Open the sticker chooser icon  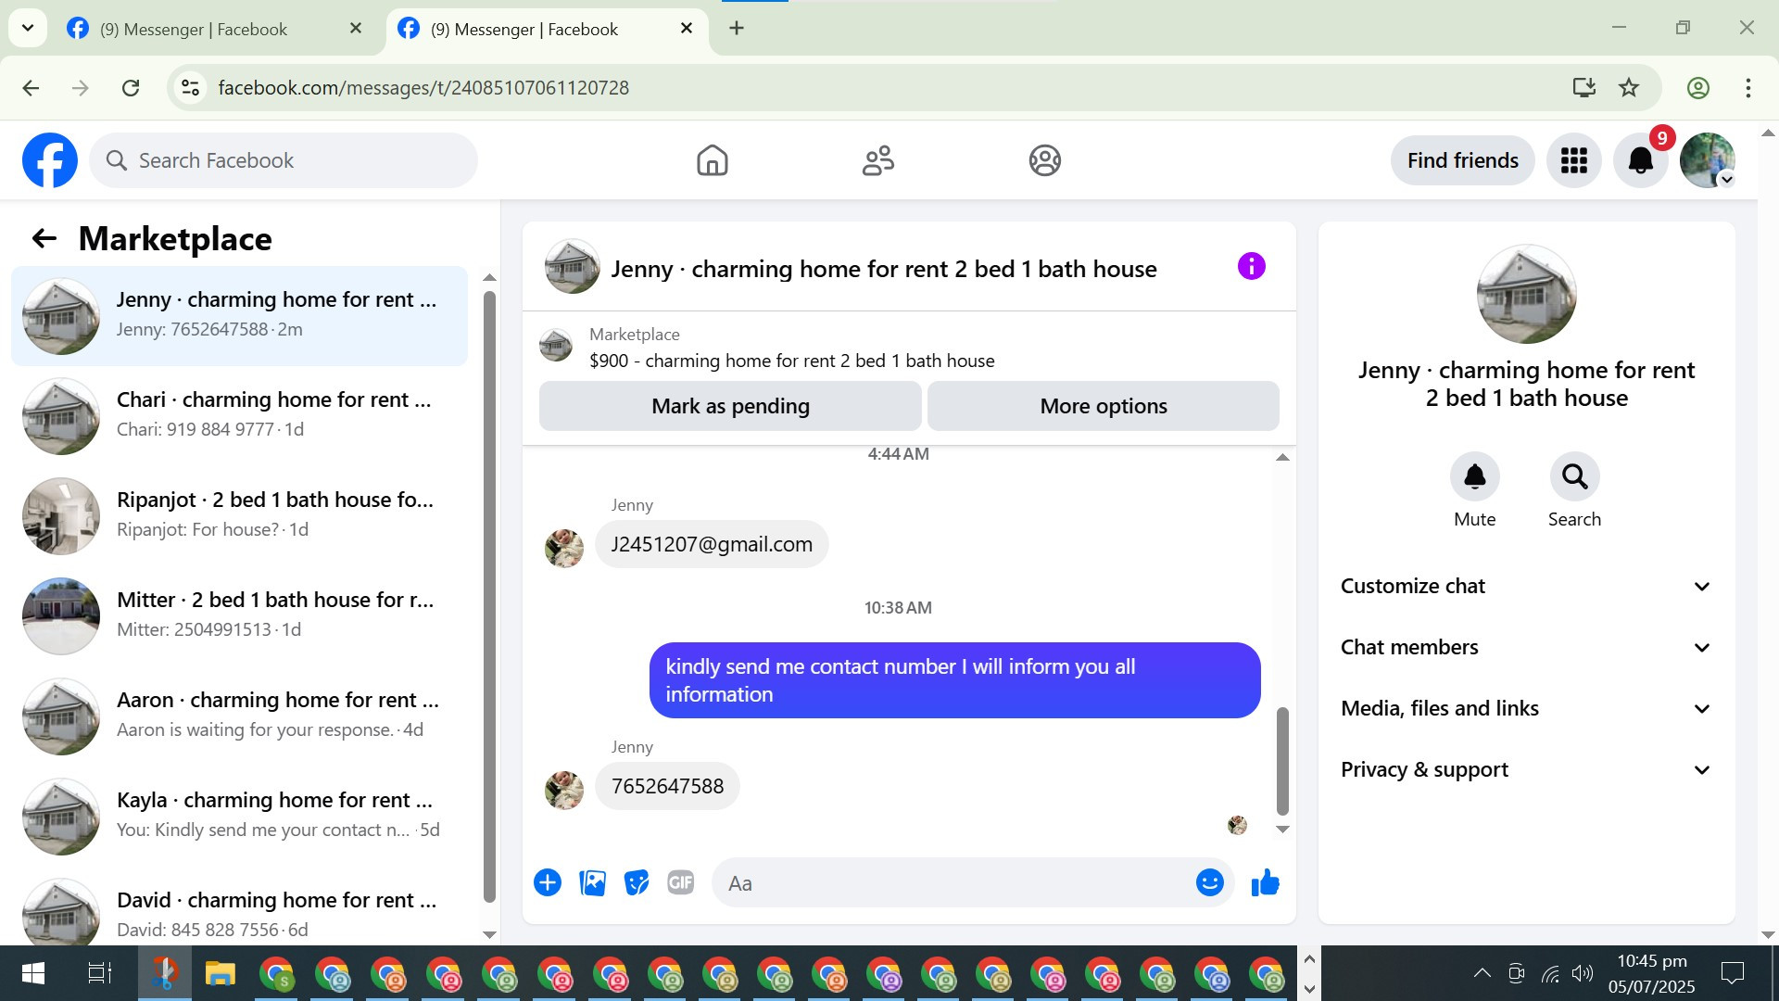tap(637, 883)
